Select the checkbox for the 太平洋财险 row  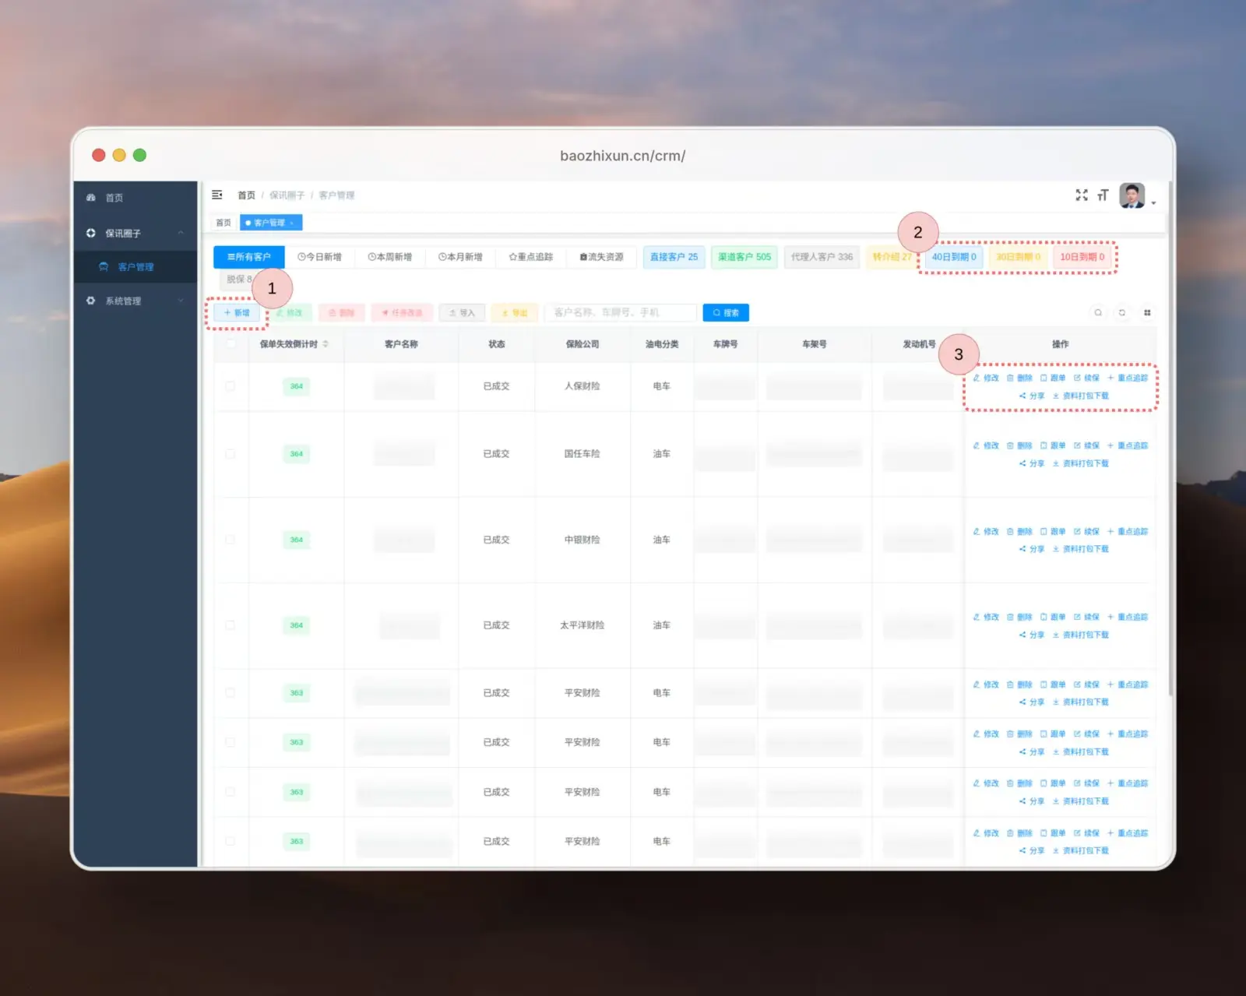point(231,625)
